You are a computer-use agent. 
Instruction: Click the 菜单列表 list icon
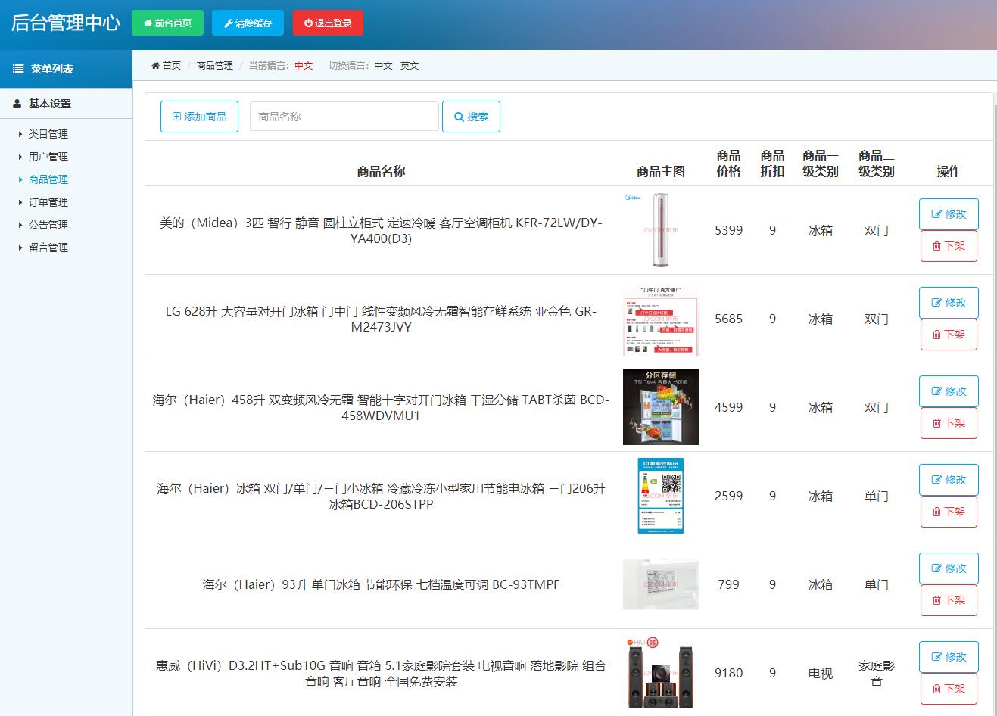tap(18, 69)
